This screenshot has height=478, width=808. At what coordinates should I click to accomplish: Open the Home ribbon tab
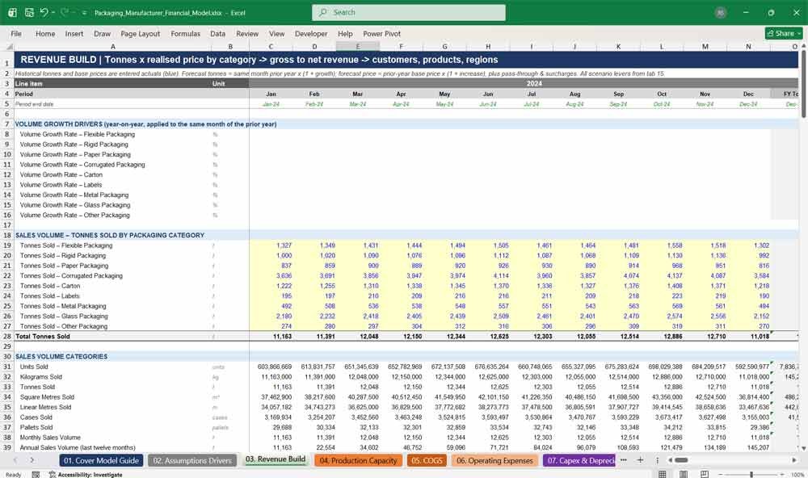point(45,33)
